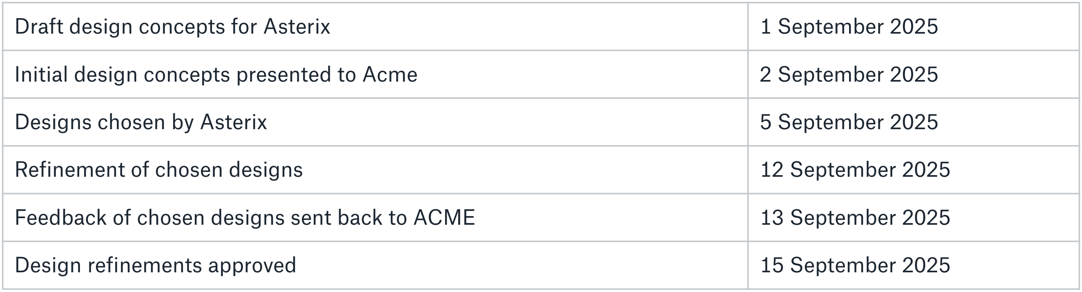1082x292 pixels.
Task: Click the 'Initial design concepts presented to Acme' cell
Action: 375,74
